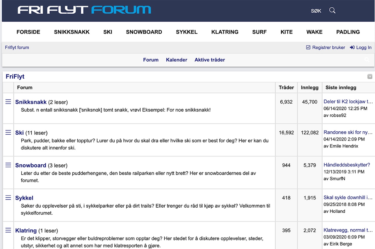
Task: Click the menu icon next to Ski forum
Action: [x=8, y=132]
